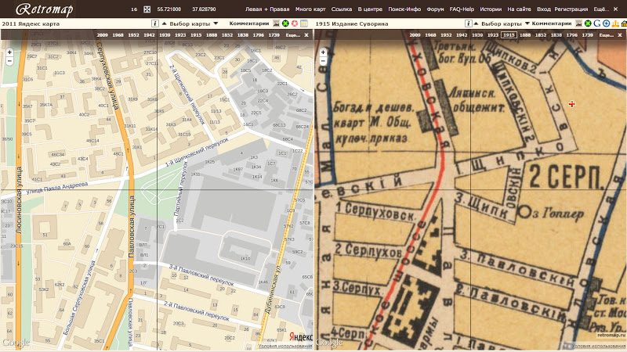Open the Форум menu item

[435, 9]
